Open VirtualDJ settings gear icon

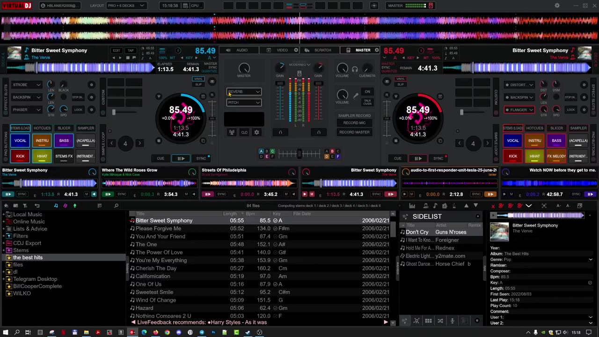[557, 6]
